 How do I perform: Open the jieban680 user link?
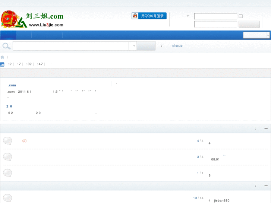point(221,201)
